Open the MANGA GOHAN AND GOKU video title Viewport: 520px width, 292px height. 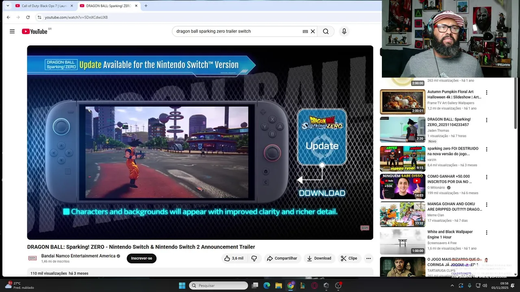click(x=455, y=207)
